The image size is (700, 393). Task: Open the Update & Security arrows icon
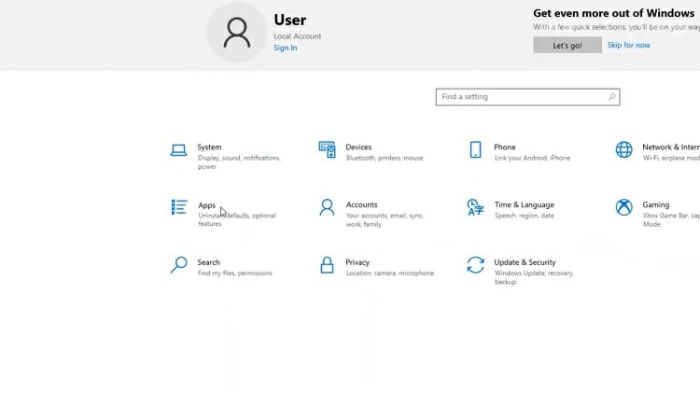pos(475,265)
